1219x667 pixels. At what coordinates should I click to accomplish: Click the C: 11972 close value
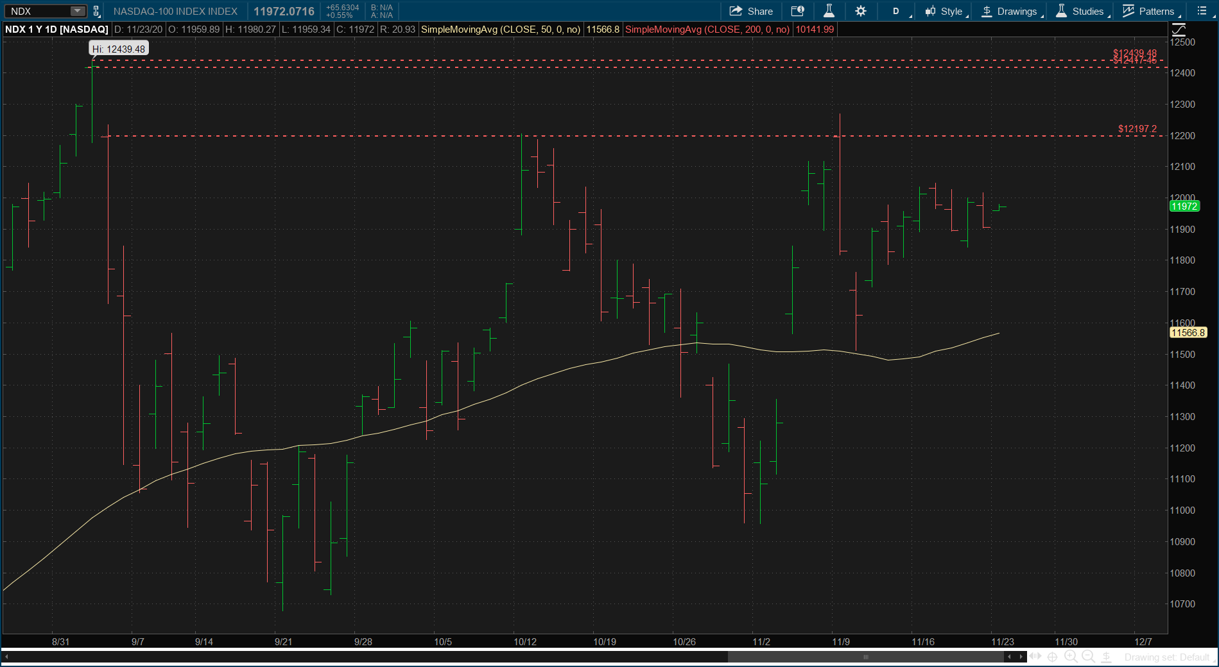[x=355, y=30]
